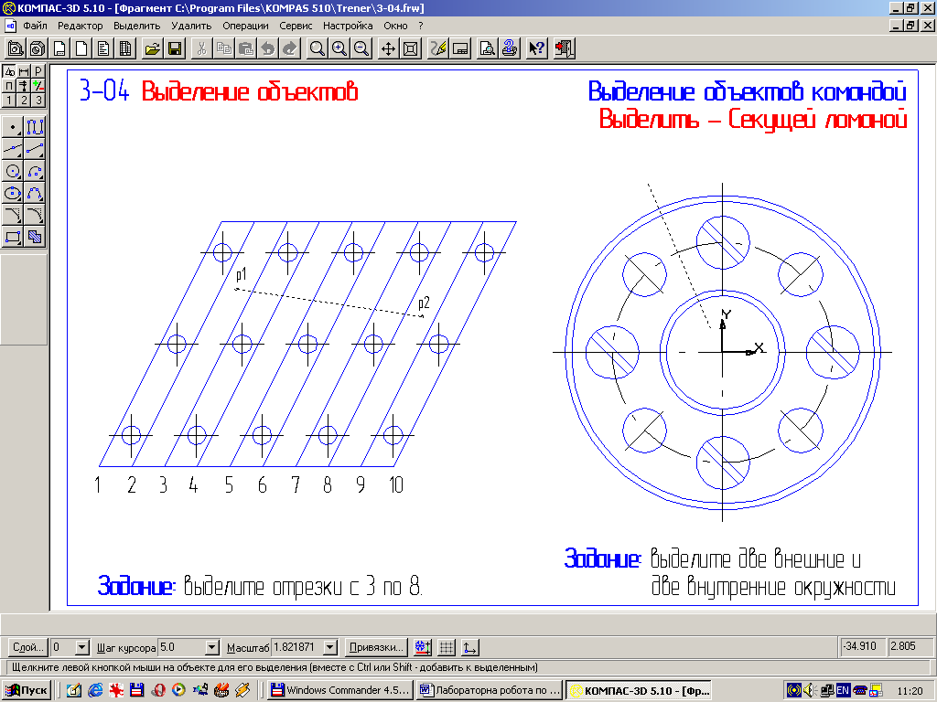Open the Редактор menu
937x702 pixels.
81,26
